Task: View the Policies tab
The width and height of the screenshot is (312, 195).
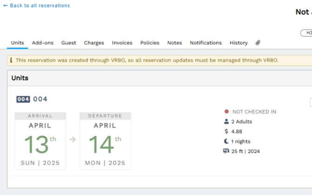Action: point(150,43)
